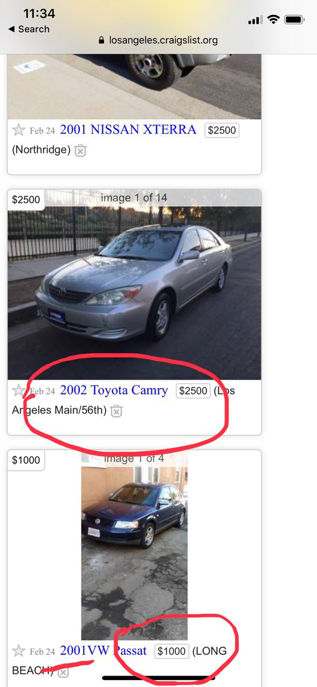Viewport: 317px width, 687px height.
Task: Hide the Nissan Xterra listing trash icon
Action: click(81, 151)
